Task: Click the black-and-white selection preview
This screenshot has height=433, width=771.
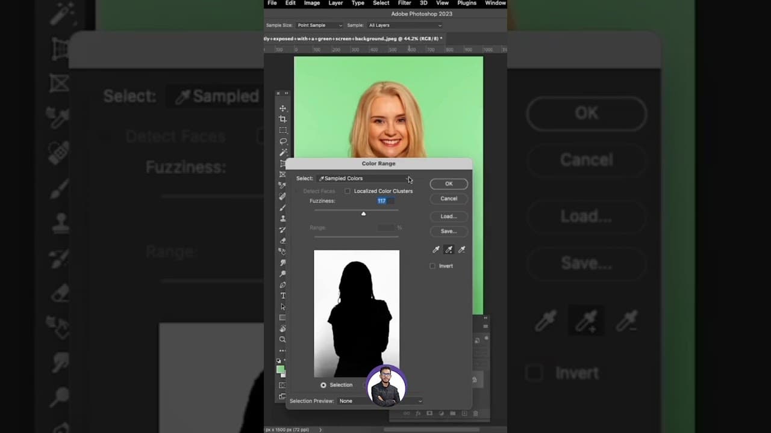Action: point(357,313)
